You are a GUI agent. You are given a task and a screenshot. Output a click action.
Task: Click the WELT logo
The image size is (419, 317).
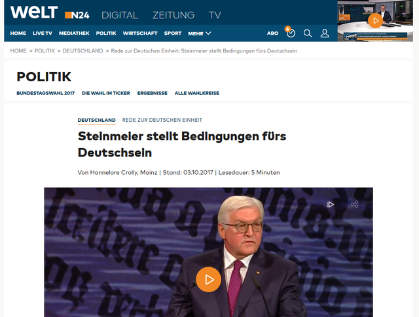[x=34, y=12]
